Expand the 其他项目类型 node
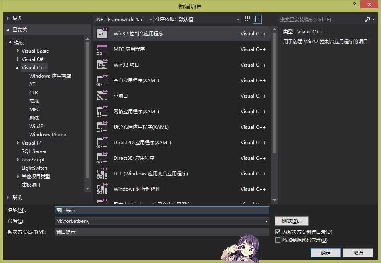The image size is (381, 263). coord(18,176)
